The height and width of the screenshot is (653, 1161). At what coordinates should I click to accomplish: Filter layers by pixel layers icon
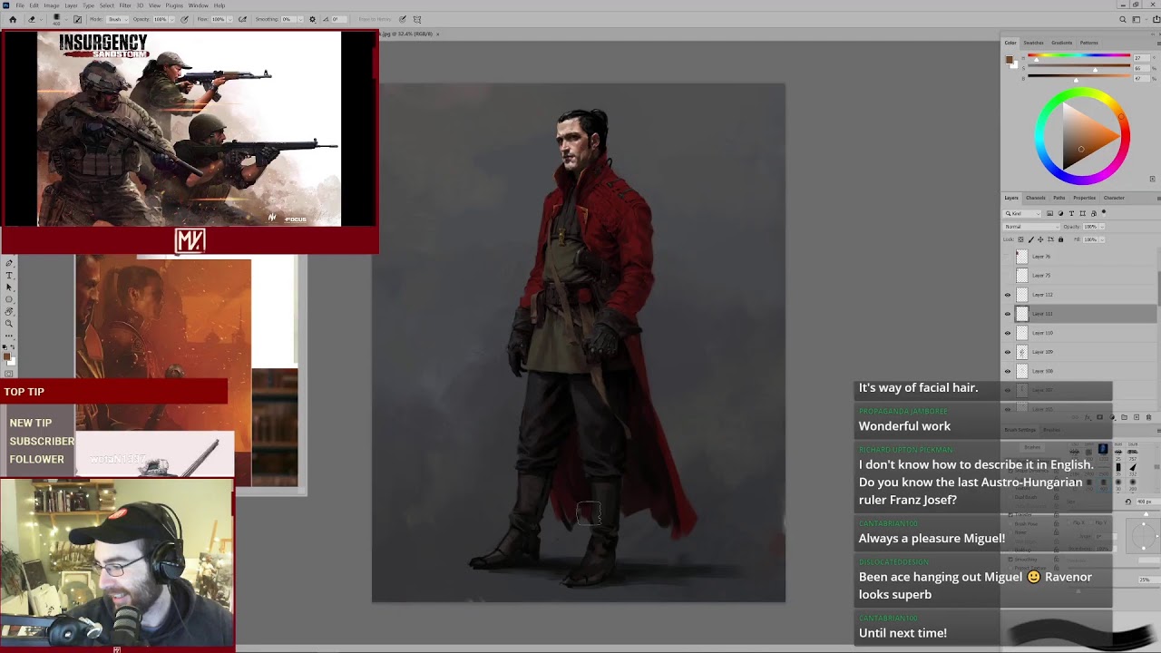tap(1050, 213)
